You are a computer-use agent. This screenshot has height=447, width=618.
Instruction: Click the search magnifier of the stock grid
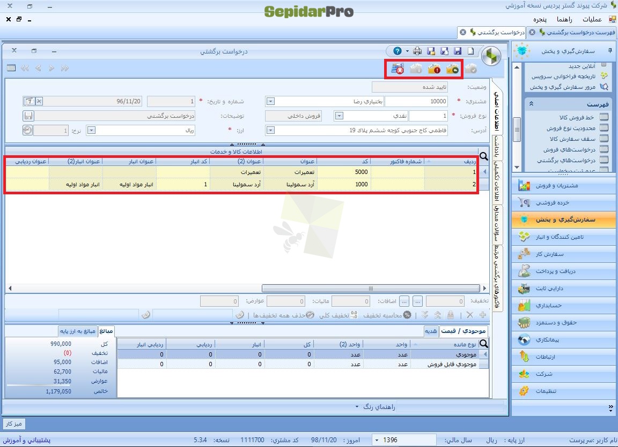pos(483,344)
